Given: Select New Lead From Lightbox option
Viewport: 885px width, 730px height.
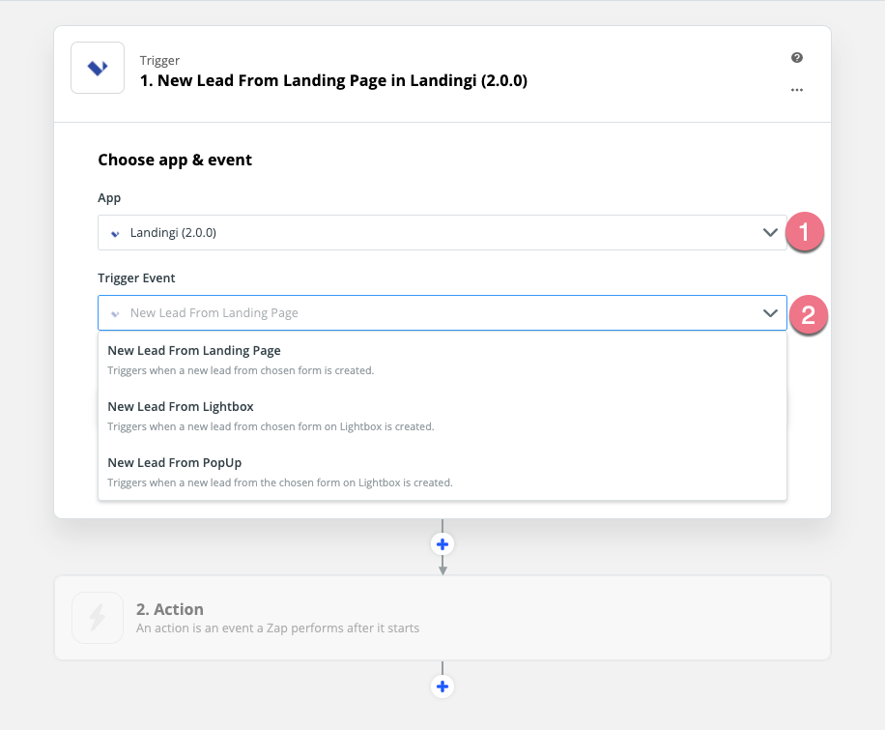Looking at the screenshot, I should (442, 416).
